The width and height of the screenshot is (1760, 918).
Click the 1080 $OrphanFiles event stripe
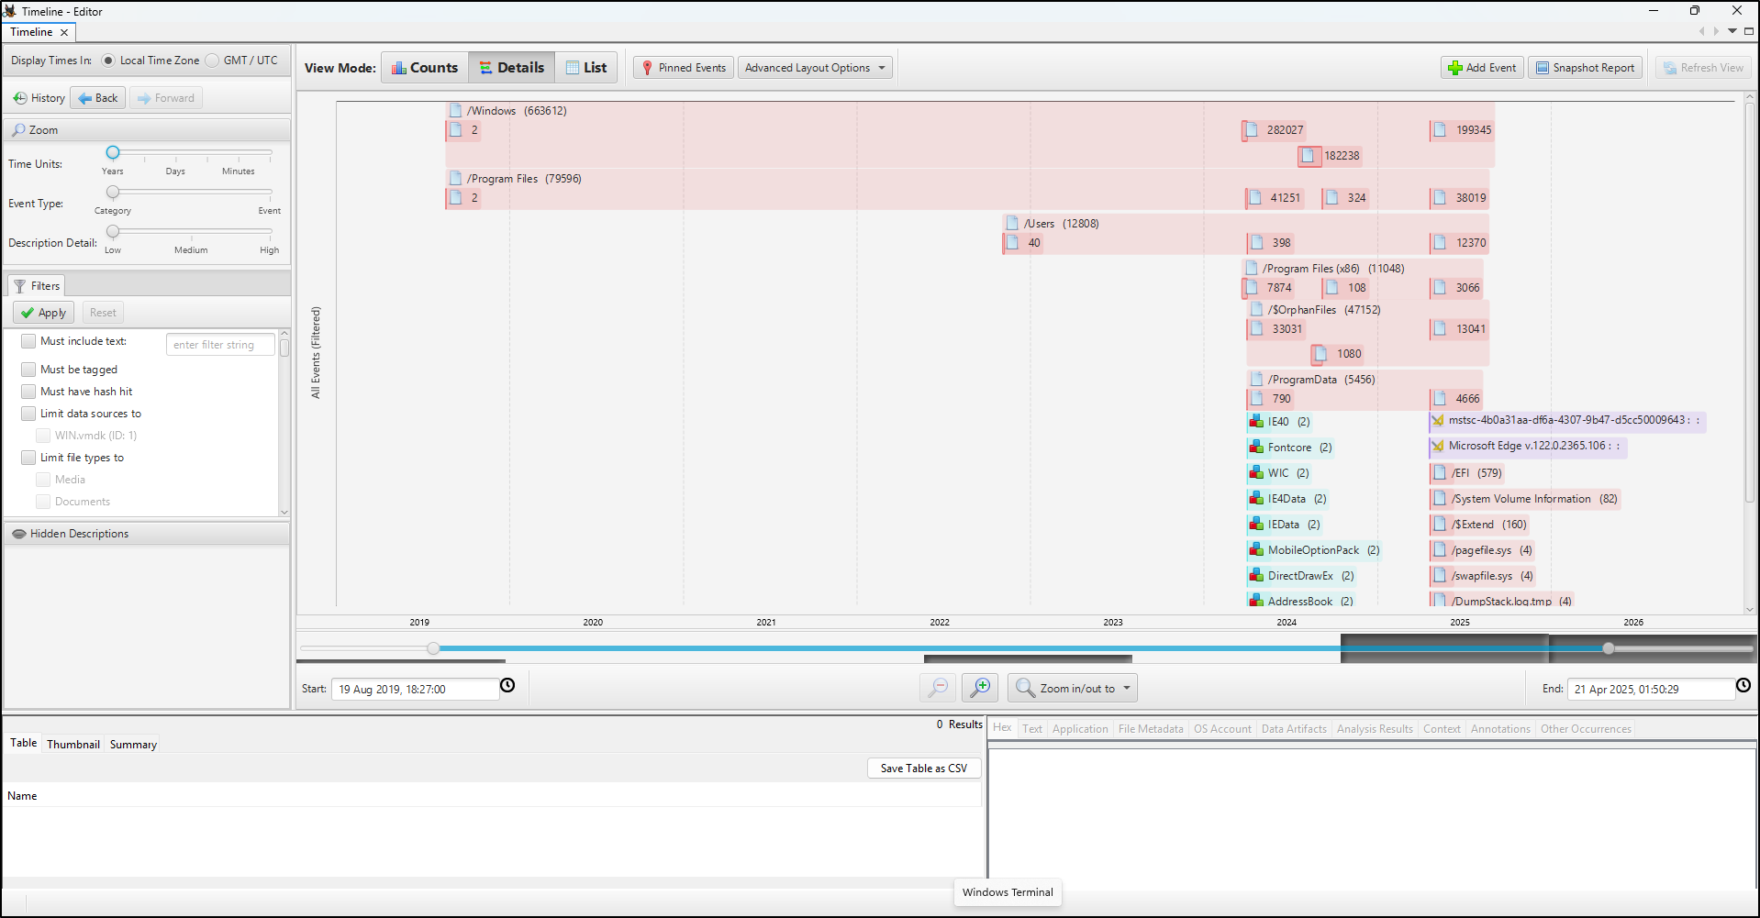[x=1338, y=354]
